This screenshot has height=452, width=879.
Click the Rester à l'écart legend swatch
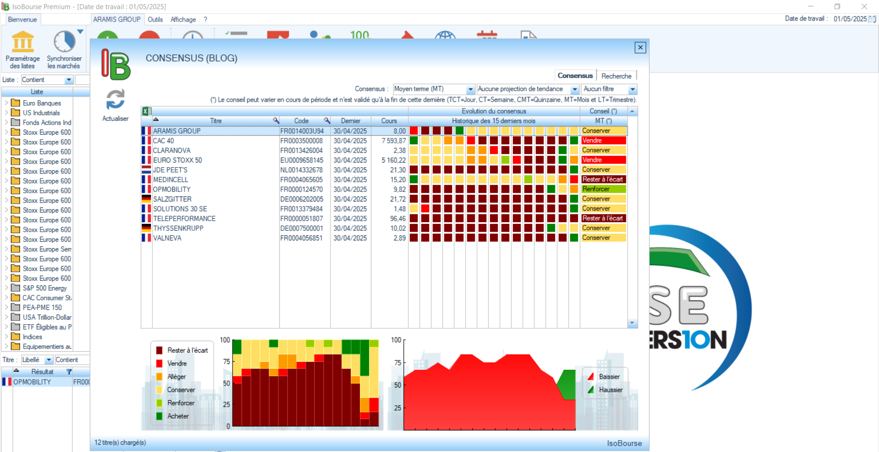click(x=159, y=350)
